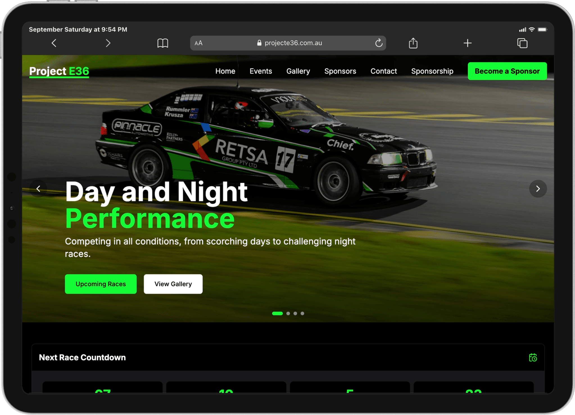Tap the battery status icon
This screenshot has height=415, width=575.
tap(542, 29)
